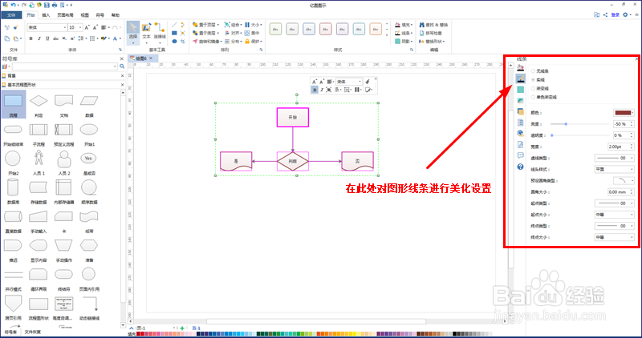
Task: Click the 置于底层 send to back button
Action: click(x=205, y=33)
